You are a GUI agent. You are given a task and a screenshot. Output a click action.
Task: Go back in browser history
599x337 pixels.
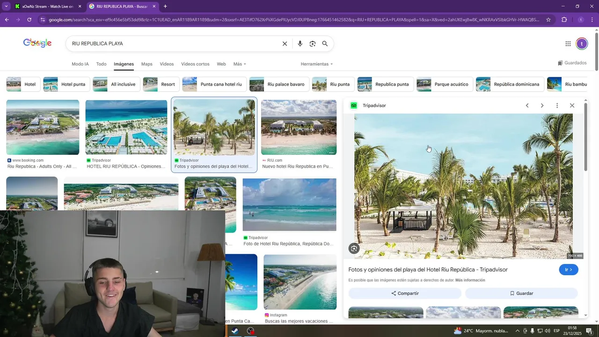click(7, 20)
